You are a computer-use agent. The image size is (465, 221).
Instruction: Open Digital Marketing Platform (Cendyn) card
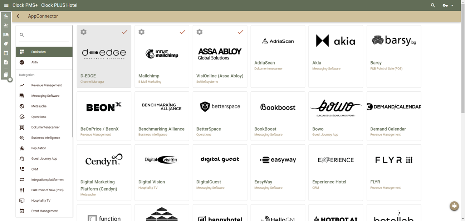pos(104,173)
